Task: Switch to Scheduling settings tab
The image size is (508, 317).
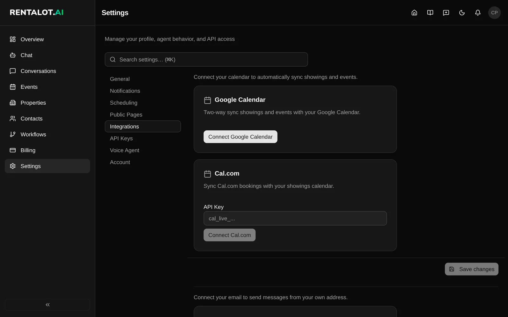Action: pos(143,103)
